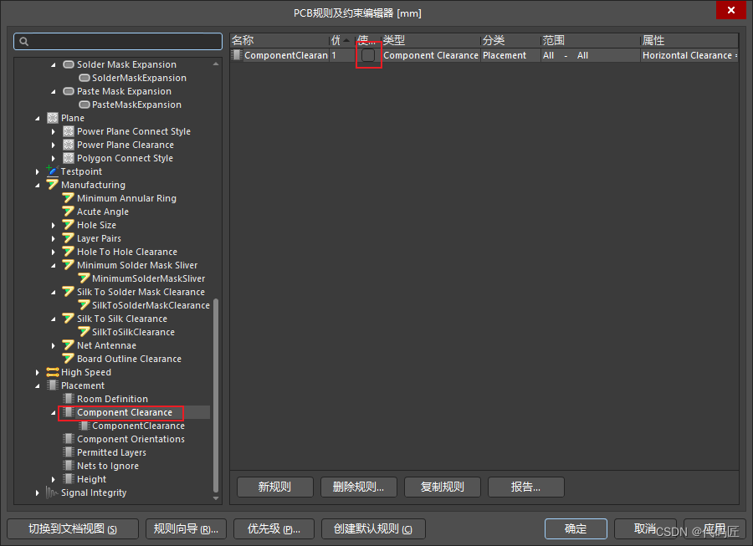Click the search magnifier icon
Viewport: 753px width, 546px height.
click(23, 42)
